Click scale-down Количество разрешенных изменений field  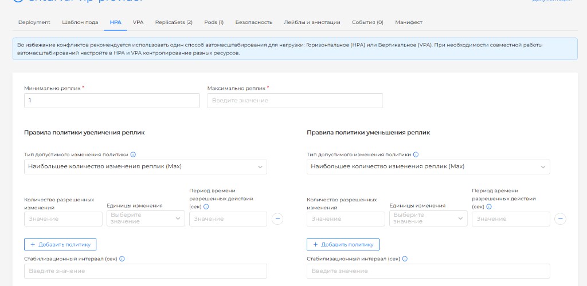point(346,219)
